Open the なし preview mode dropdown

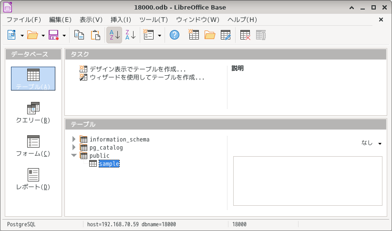(371, 143)
